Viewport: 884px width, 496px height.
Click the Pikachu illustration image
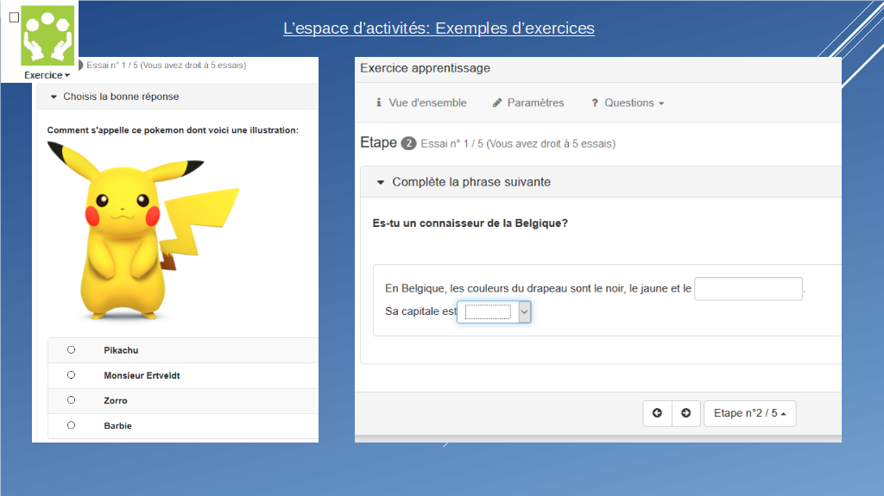click(143, 231)
